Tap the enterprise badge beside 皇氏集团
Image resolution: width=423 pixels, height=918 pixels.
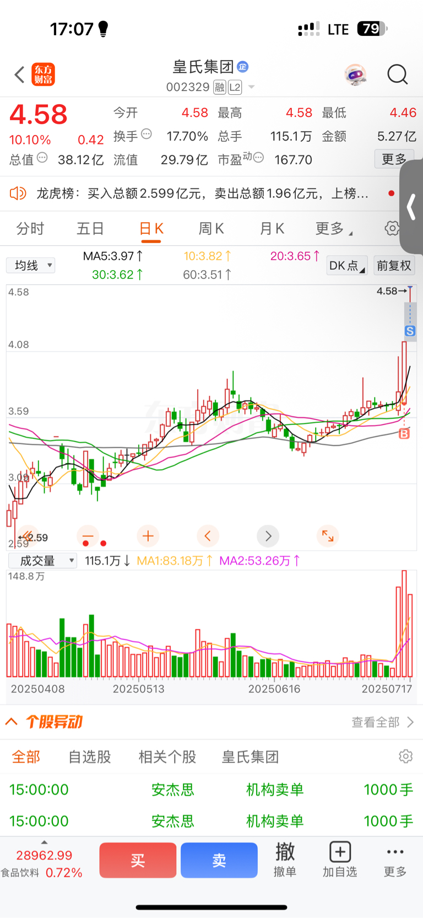click(x=243, y=67)
